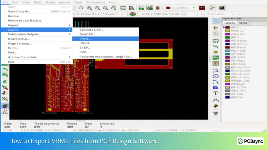Toggle the F.Fab layer visibility checkbox
The image size is (268, 150).
[232, 94]
